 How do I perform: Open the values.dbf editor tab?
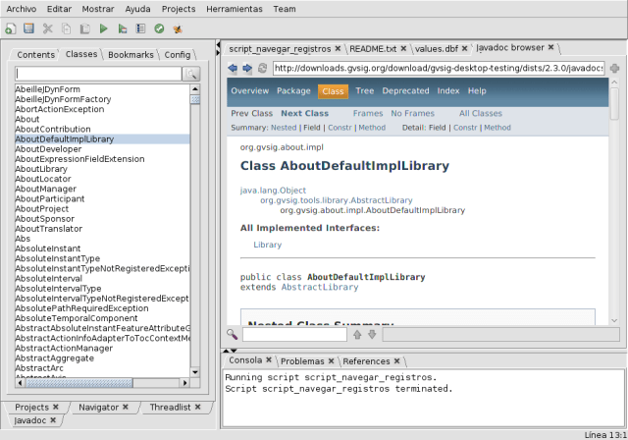click(x=435, y=47)
